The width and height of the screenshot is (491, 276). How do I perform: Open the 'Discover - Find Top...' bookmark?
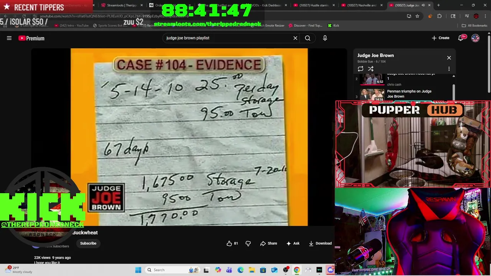point(306,26)
